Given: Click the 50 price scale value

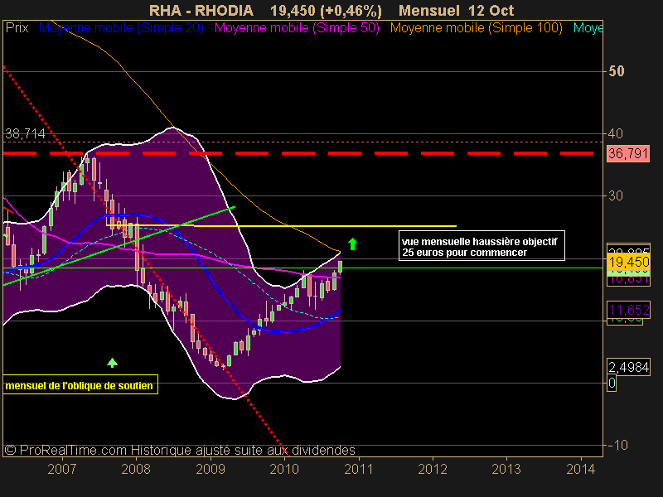Looking at the screenshot, I should [616, 71].
